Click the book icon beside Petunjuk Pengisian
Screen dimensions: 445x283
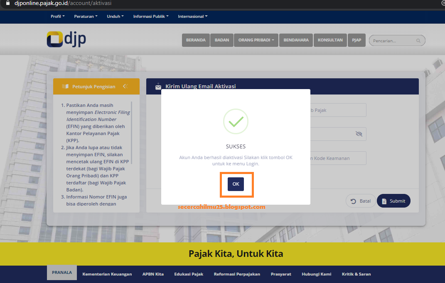point(65,86)
